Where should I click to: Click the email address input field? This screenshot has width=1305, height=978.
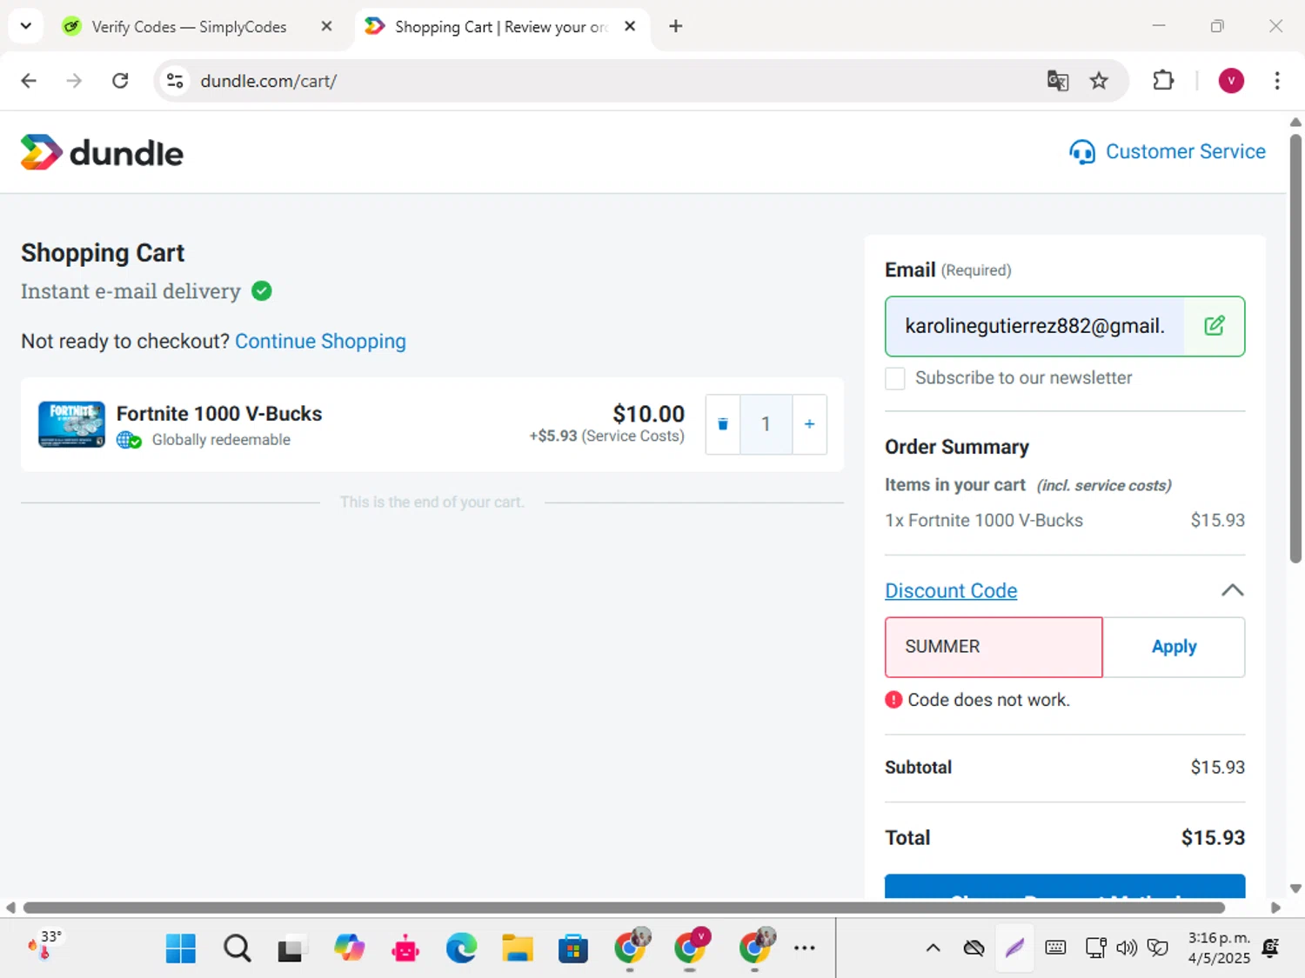1034,326
